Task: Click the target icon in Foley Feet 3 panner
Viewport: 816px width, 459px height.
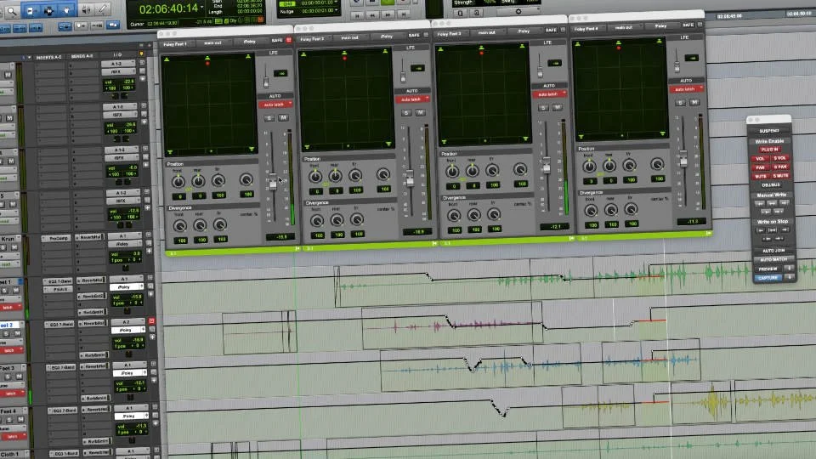Action: 563,31
